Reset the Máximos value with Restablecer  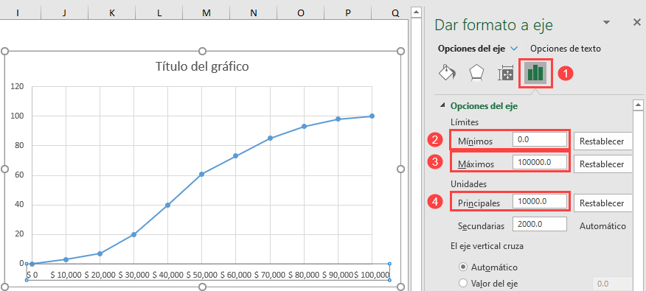(x=602, y=164)
